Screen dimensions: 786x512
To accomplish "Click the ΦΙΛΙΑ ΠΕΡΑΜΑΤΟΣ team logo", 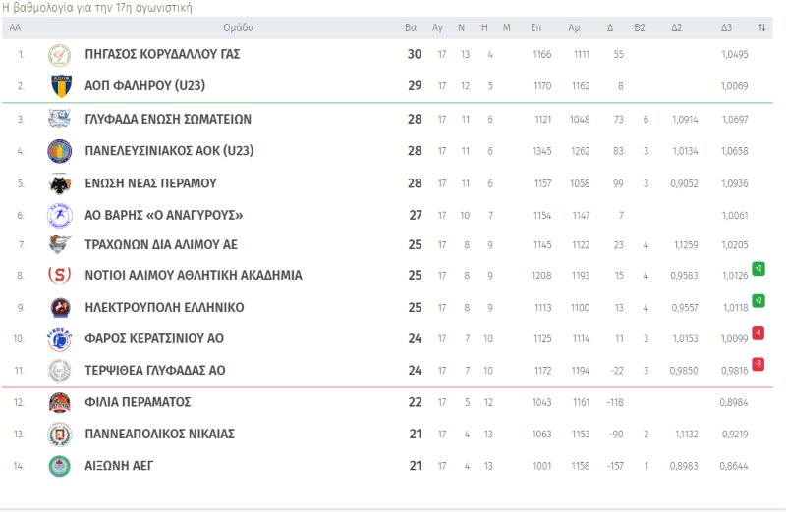I will [59, 402].
